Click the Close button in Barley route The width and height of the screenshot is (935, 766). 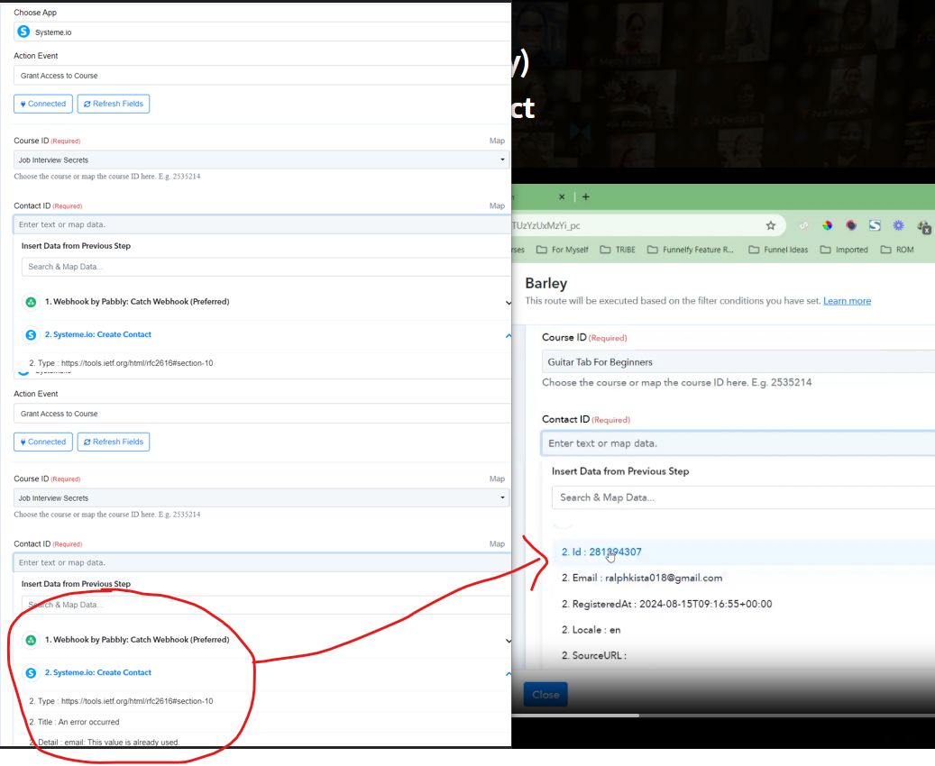click(x=545, y=695)
